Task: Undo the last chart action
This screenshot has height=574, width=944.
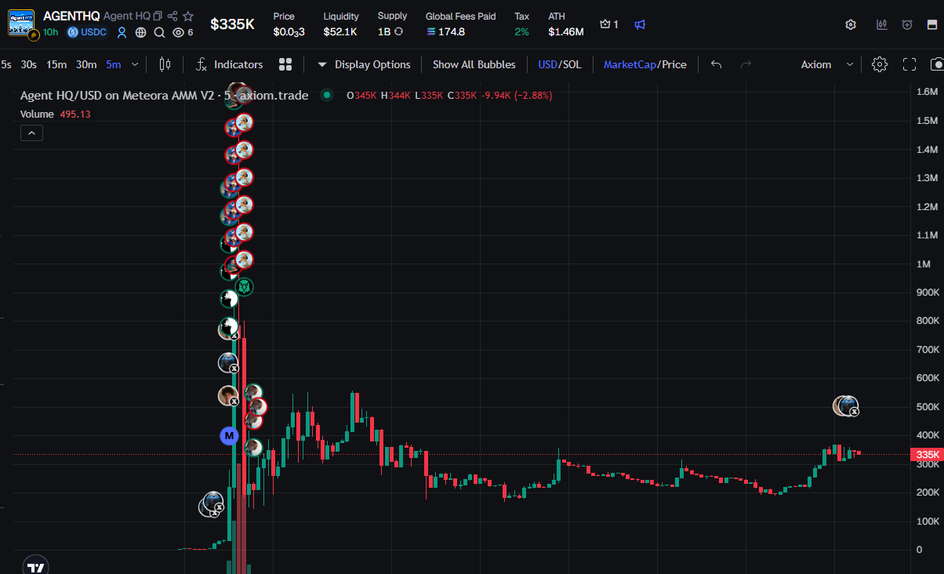Action: pos(716,64)
